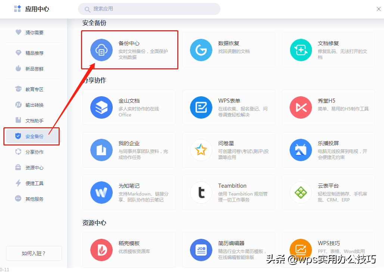Image resolution: width=384 pixels, height=272 pixels.
Task: Click the 安全备份 section heading
Action: [94, 23]
